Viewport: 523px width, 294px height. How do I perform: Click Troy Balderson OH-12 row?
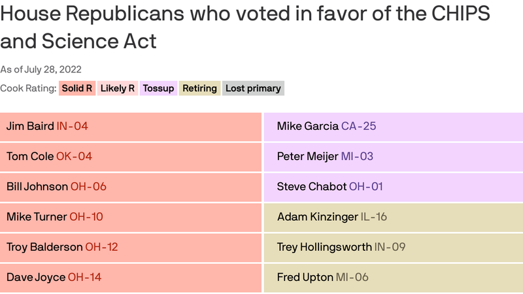pyautogui.click(x=131, y=247)
